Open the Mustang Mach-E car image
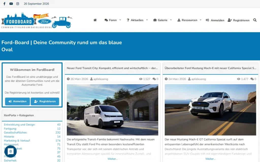 point(210,110)
